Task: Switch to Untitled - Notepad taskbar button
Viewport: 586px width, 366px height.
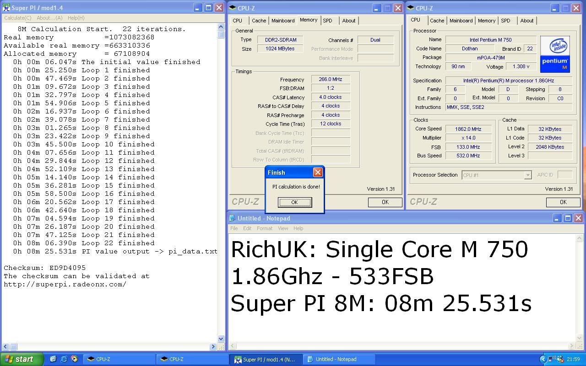Action: point(339,359)
